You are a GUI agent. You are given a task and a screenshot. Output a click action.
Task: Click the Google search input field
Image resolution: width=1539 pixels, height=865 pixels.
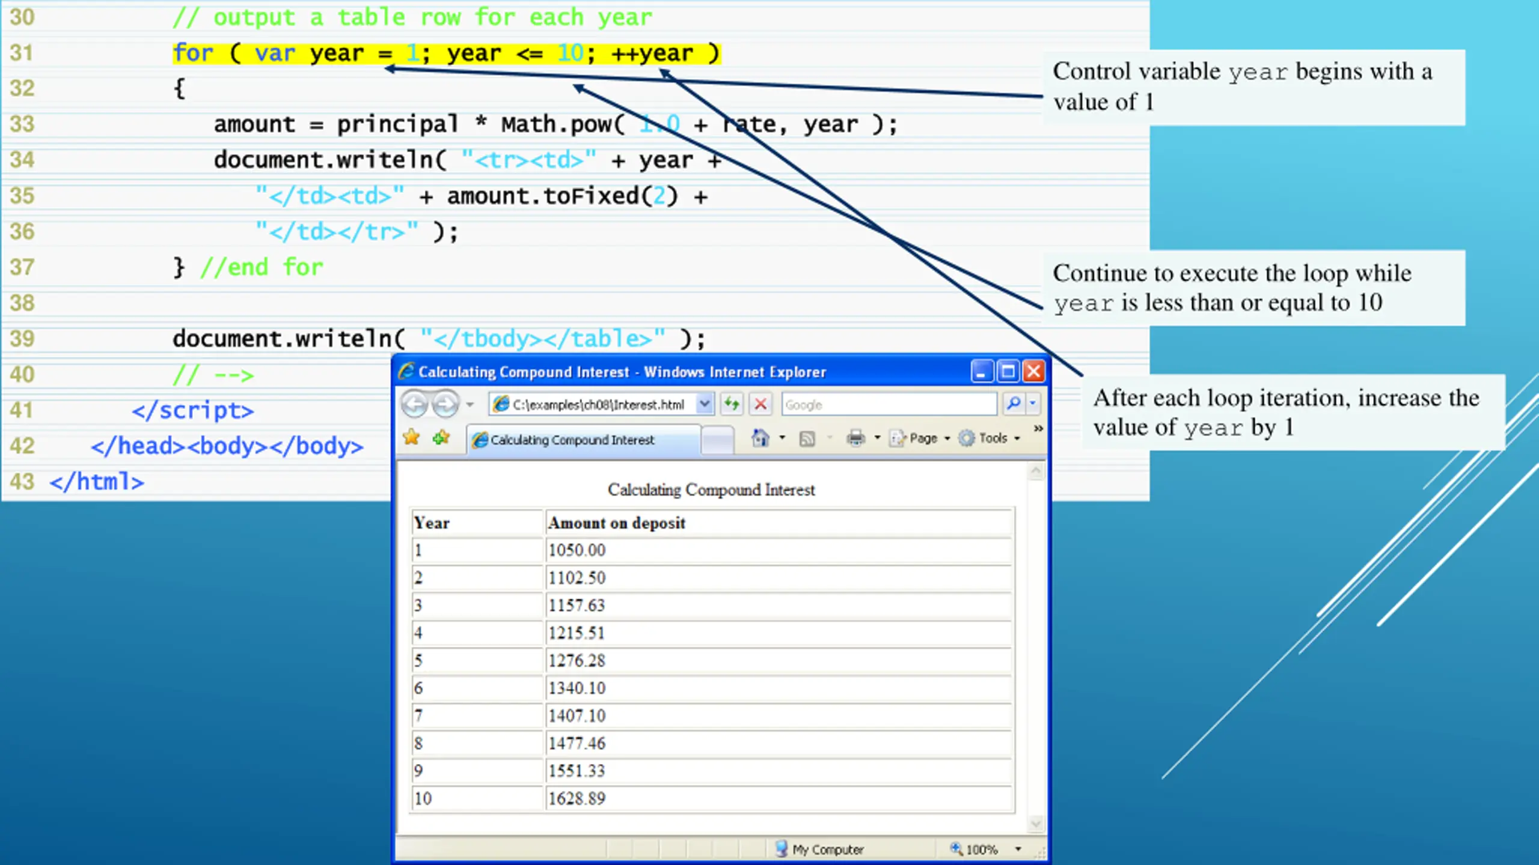click(889, 404)
